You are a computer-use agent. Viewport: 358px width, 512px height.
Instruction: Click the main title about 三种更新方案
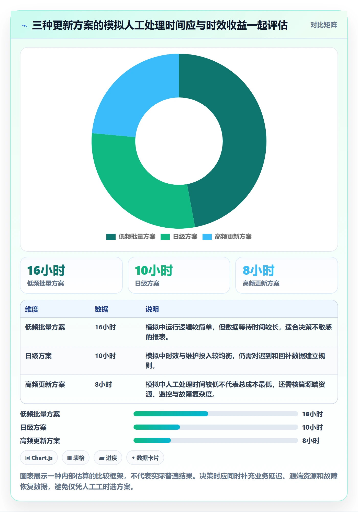point(160,26)
